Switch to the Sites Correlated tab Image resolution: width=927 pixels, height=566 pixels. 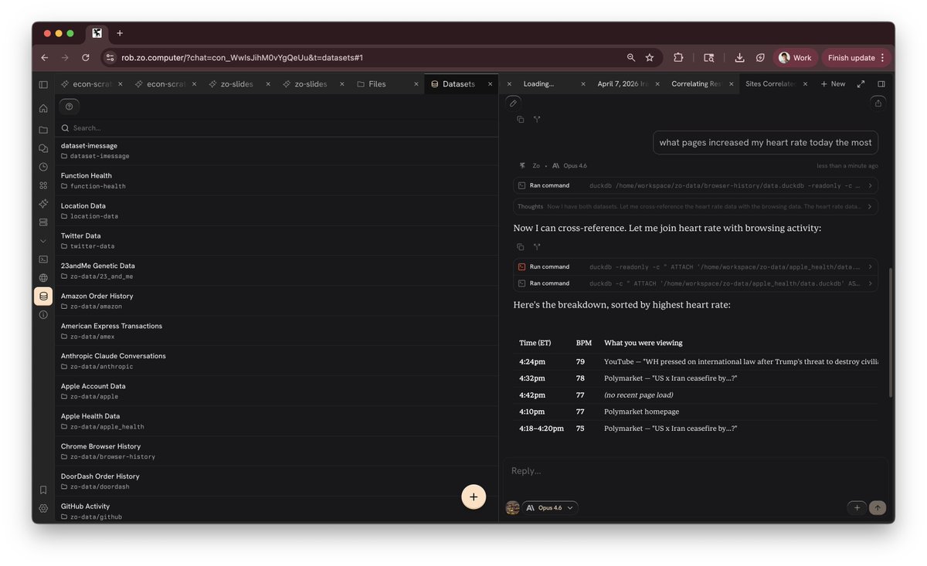coord(770,84)
